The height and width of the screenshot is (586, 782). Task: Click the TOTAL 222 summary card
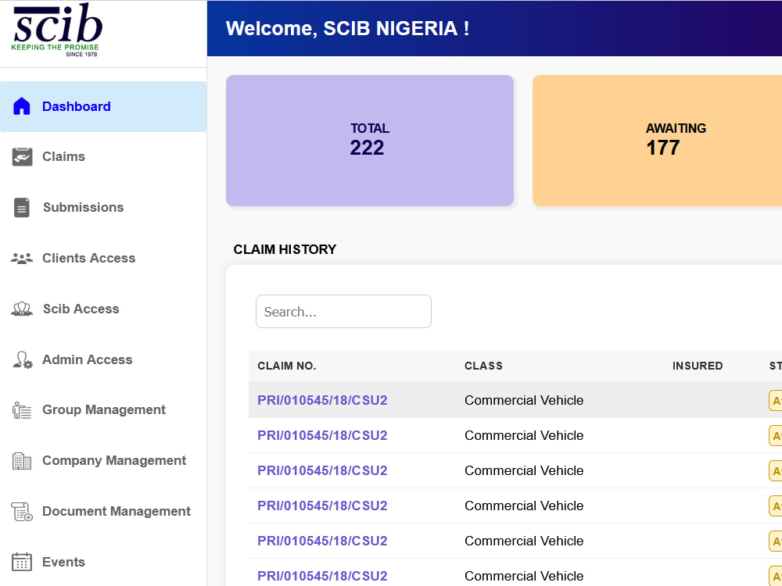pos(370,141)
